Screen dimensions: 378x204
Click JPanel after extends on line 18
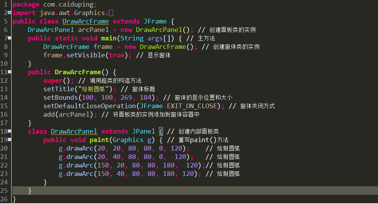(143, 131)
